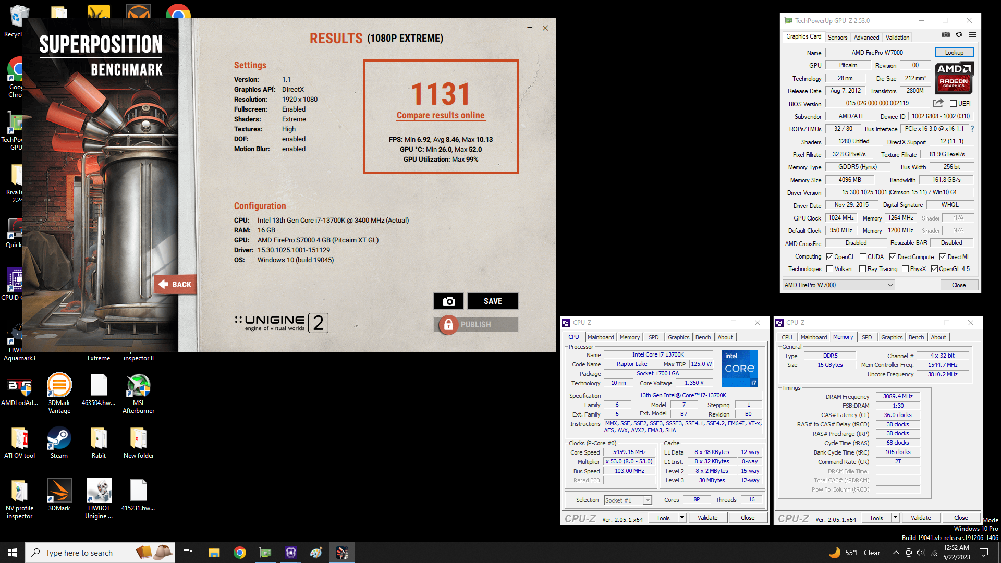This screenshot has width=1001, height=563.
Task: Toggle the DirectCompute checkbox
Action: (893, 257)
